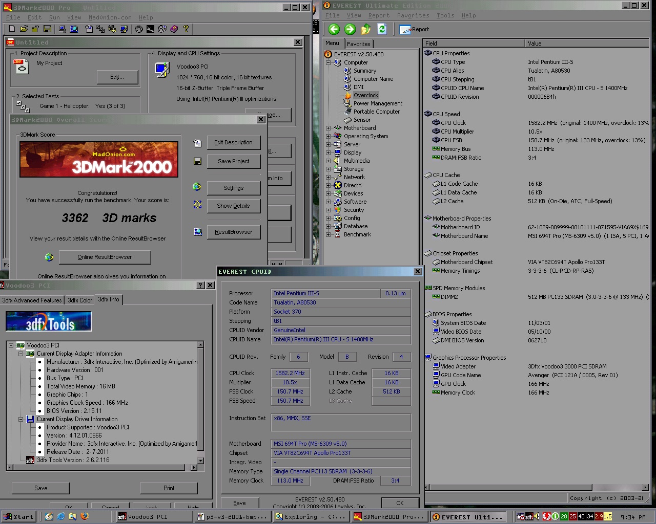Switch to Favorites tab in EVEREST panel
Viewport: 656px width, 524px height.
click(359, 44)
